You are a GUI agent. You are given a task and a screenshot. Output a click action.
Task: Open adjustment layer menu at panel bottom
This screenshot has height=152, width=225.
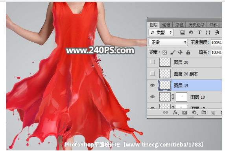pyautogui.click(x=194, y=112)
